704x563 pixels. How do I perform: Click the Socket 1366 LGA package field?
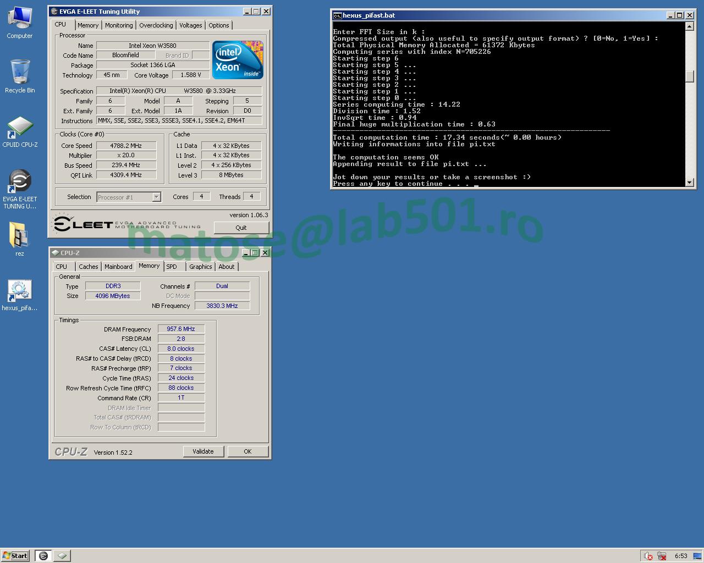(x=153, y=65)
